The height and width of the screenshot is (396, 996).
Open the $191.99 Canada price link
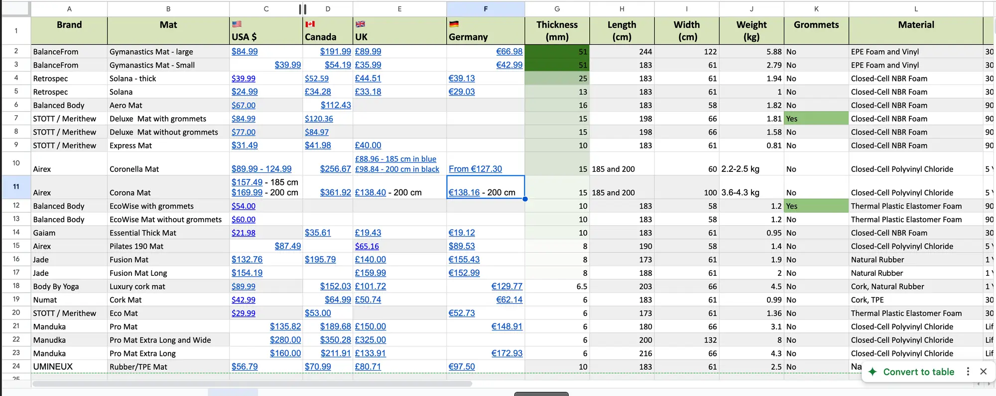click(x=336, y=52)
